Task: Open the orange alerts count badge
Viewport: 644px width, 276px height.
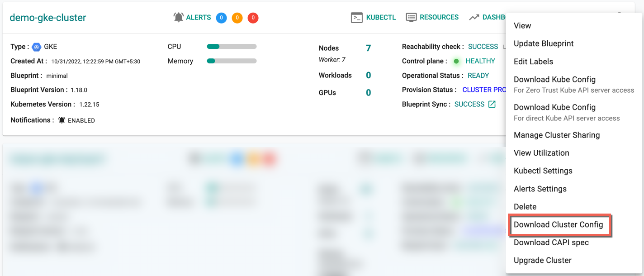Action: click(237, 18)
